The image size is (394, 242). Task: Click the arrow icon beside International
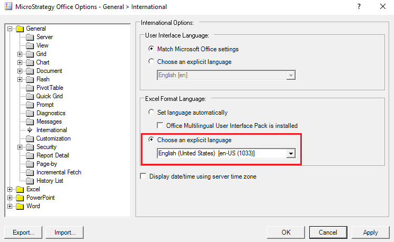(x=30, y=130)
